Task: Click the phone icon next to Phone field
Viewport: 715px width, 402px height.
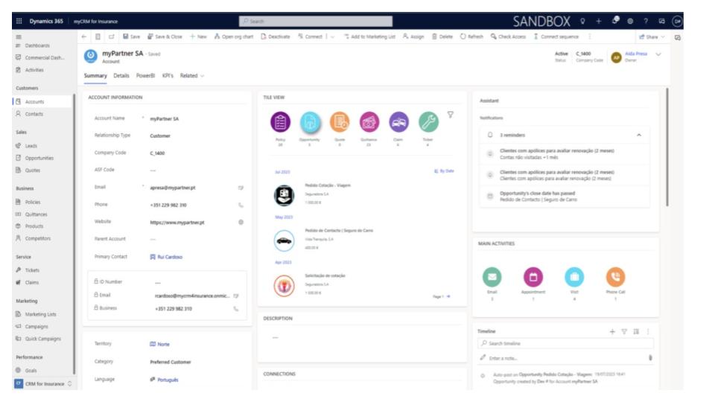Action: tap(241, 205)
